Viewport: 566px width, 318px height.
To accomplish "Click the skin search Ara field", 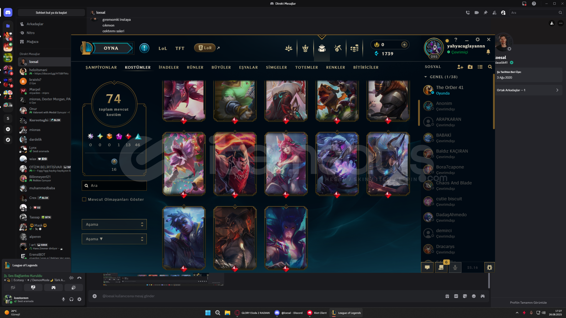I will [114, 185].
